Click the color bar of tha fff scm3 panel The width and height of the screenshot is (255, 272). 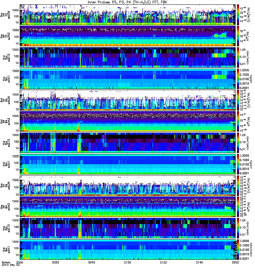click(238, 36)
